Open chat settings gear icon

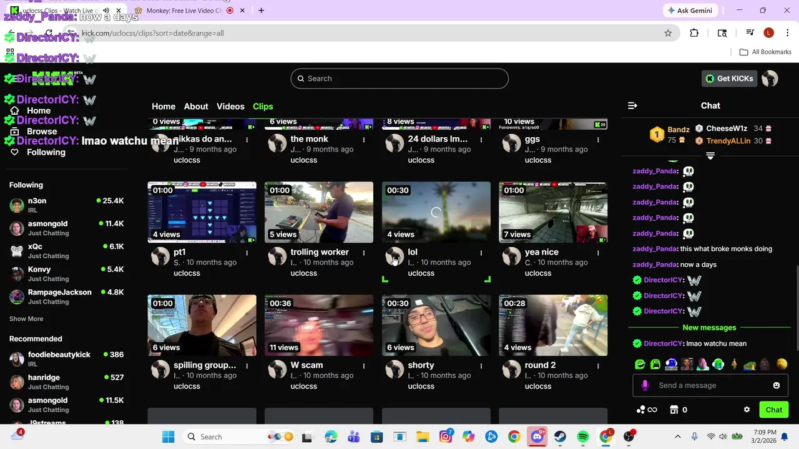pos(747,410)
